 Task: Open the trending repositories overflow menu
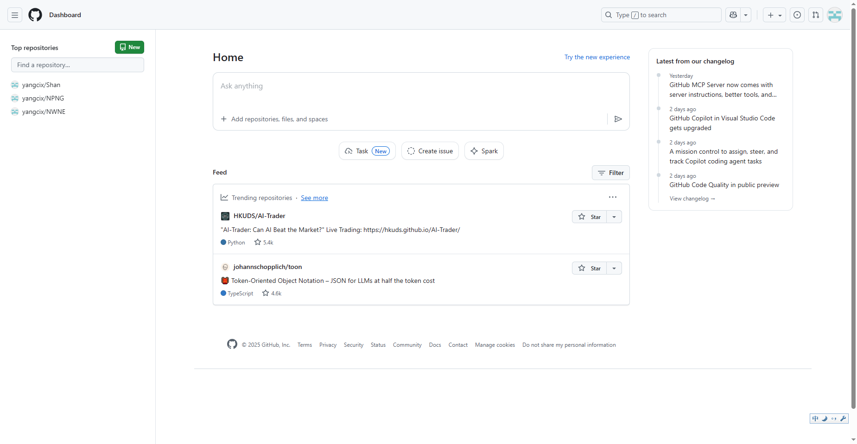pyautogui.click(x=612, y=197)
